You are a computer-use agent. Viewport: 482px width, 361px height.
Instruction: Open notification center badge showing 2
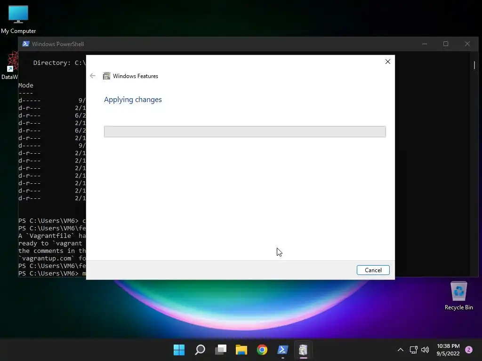[469, 350]
